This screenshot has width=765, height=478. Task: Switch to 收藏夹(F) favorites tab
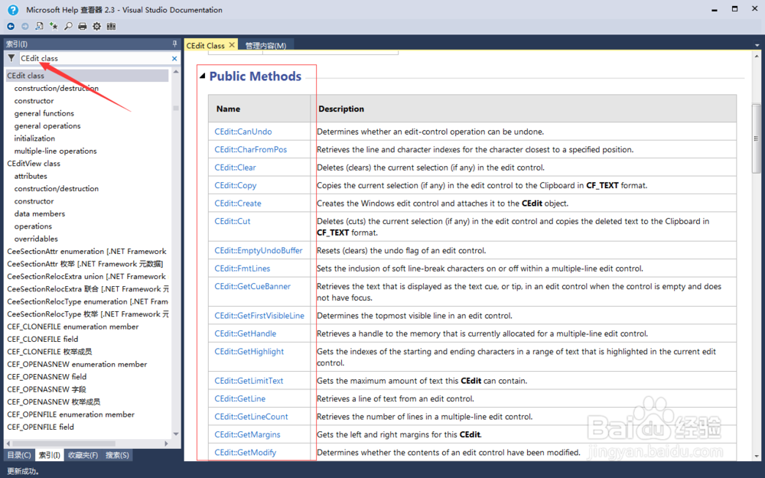(83, 455)
